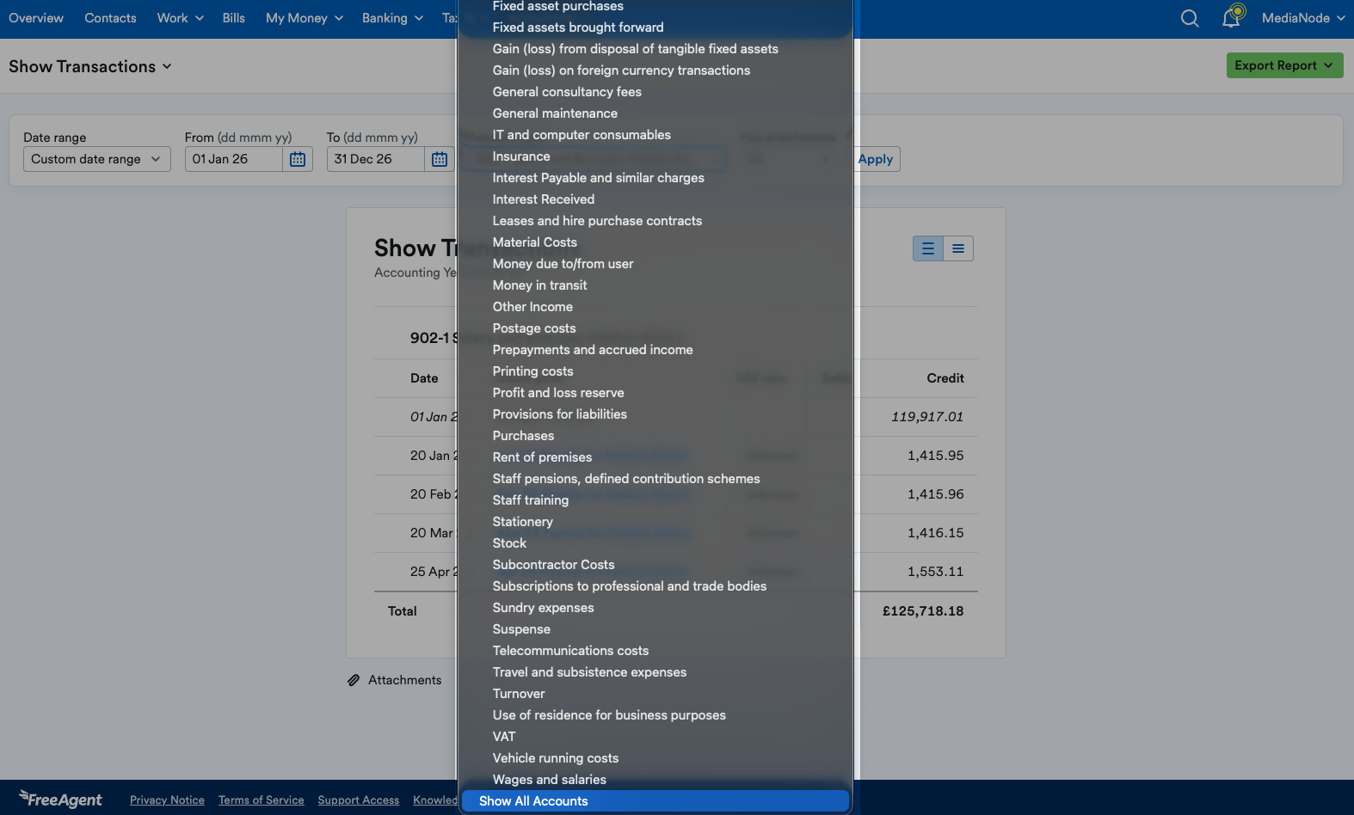The width and height of the screenshot is (1354, 815).
Task: Select Show All Accounts option
Action: pos(655,801)
